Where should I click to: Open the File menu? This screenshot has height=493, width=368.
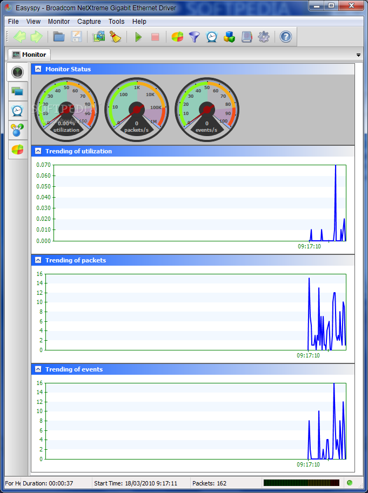pos(13,22)
